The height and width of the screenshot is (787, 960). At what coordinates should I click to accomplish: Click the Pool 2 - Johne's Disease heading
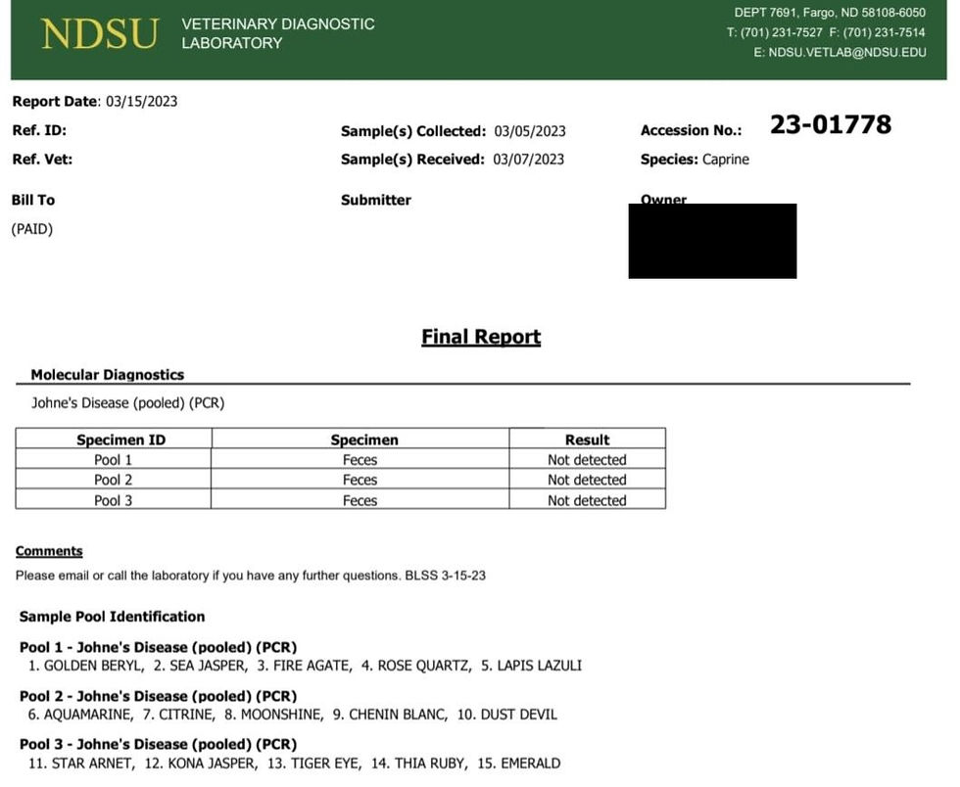[x=158, y=696]
